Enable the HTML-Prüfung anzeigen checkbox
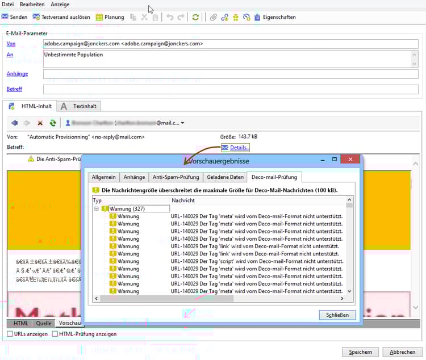Image resolution: width=426 pixels, height=360 pixels. tap(55, 334)
